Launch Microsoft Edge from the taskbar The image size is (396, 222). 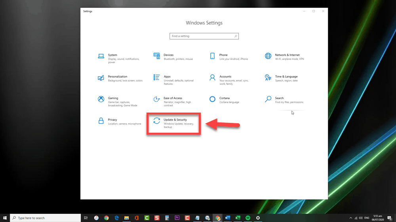(x=116, y=218)
